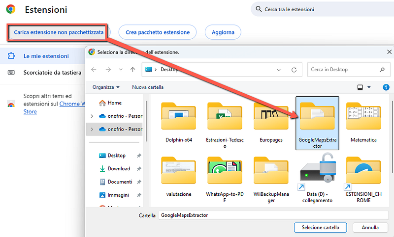The image size is (394, 237).
Task: Open the view options dropdown arrow
Action: pyautogui.click(x=369, y=87)
